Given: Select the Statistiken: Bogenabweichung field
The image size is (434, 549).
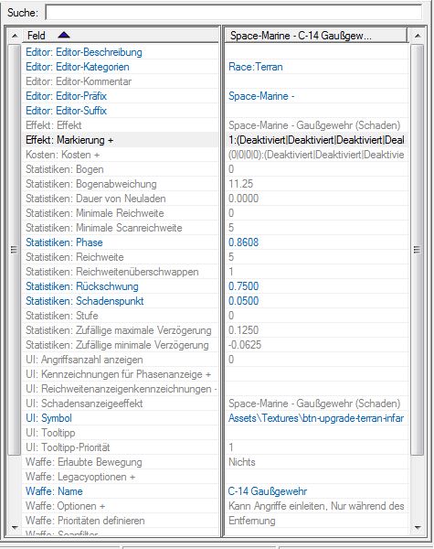Looking at the screenshot, I should [121, 184].
